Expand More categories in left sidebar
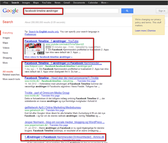 pyautogui.click(x=5, y=63)
